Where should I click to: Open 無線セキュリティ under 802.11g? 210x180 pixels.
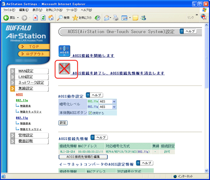point(31,129)
